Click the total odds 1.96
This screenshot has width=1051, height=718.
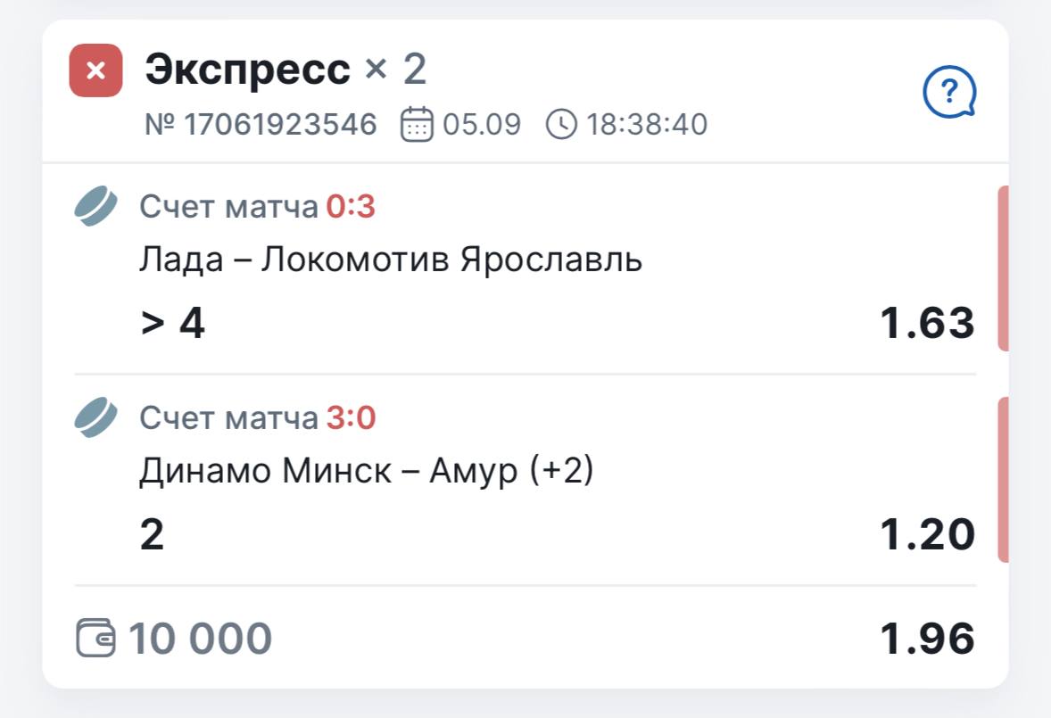pos(927,639)
